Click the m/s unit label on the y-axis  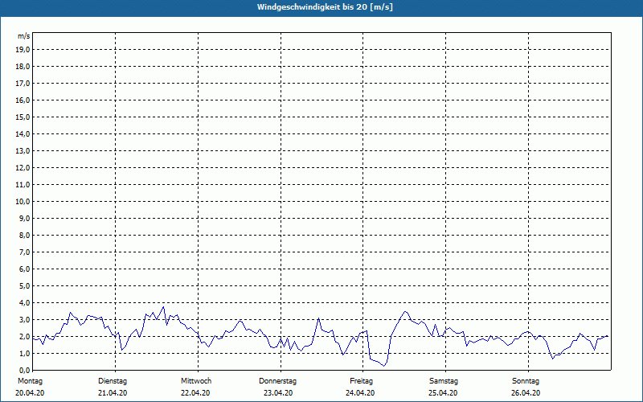click(24, 36)
